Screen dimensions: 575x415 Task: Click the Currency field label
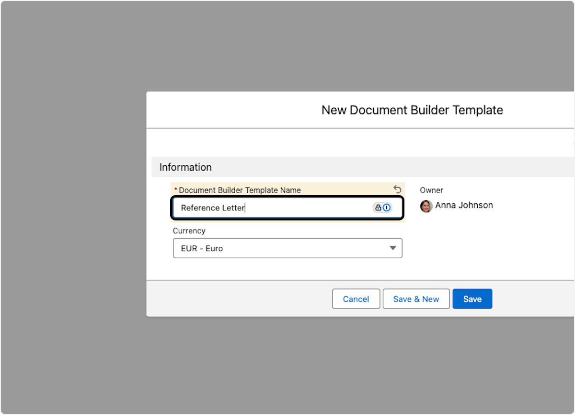point(189,231)
